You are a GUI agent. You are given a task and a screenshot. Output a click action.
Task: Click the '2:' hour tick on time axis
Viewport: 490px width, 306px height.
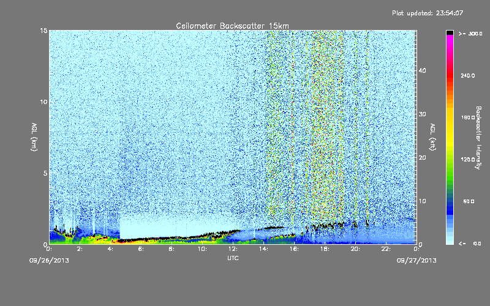(x=80, y=249)
